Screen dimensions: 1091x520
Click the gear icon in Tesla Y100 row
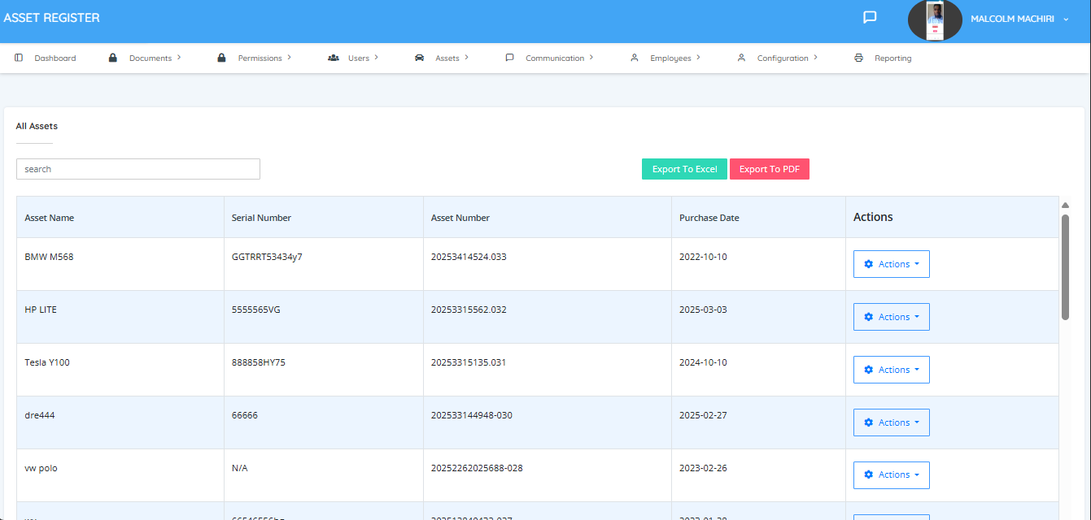[x=868, y=370]
